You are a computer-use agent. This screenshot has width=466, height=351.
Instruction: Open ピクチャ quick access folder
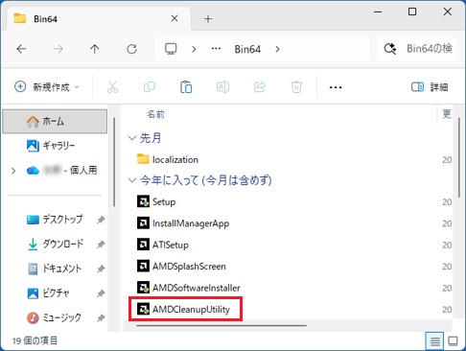coord(48,293)
